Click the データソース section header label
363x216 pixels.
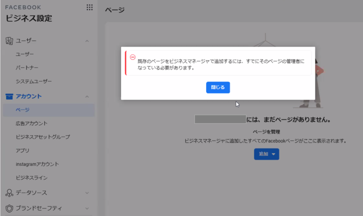point(31,193)
